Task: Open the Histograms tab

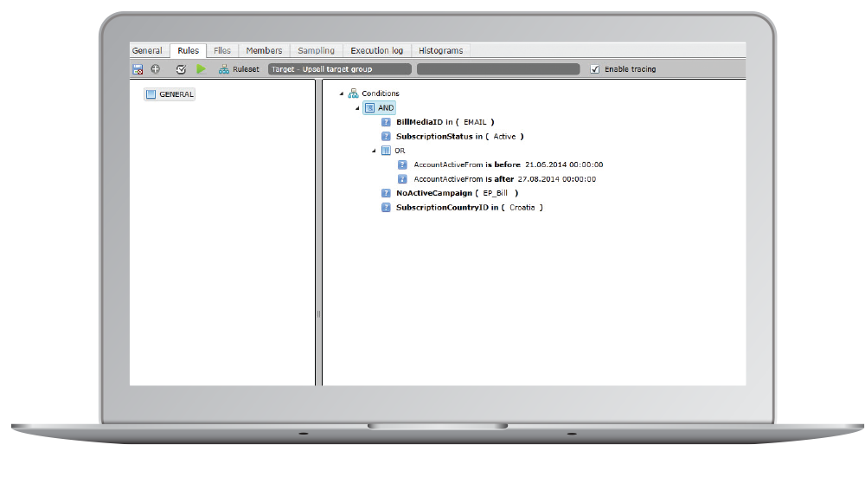Action: click(441, 50)
